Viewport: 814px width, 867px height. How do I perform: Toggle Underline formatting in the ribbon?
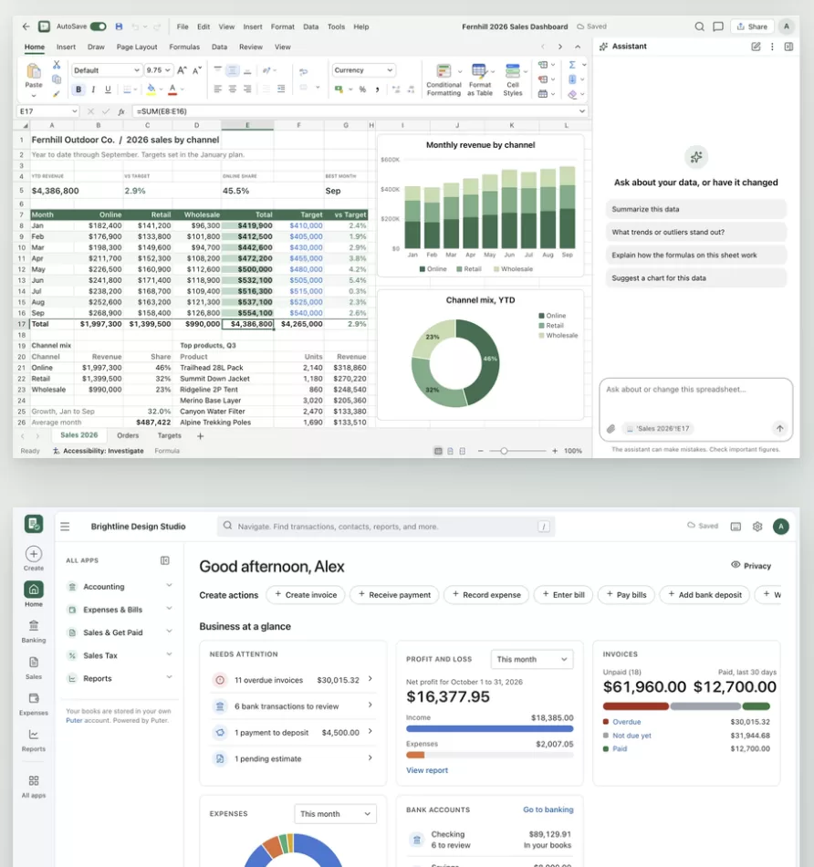pyautogui.click(x=108, y=89)
